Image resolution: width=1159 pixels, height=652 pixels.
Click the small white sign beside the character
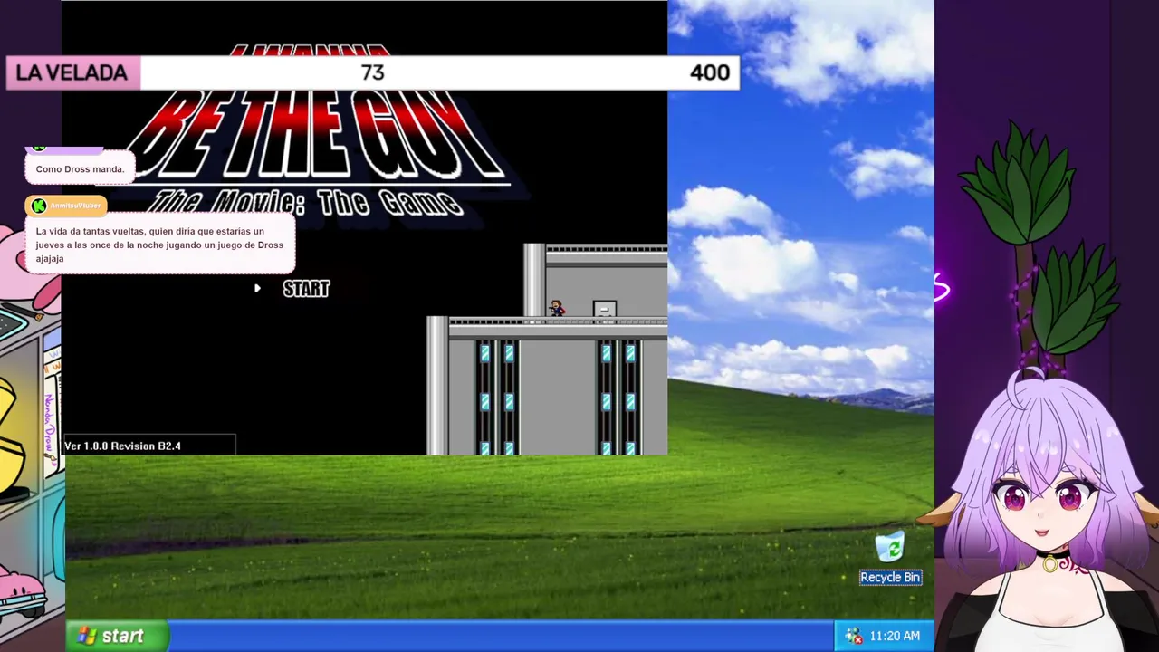point(605,309)
